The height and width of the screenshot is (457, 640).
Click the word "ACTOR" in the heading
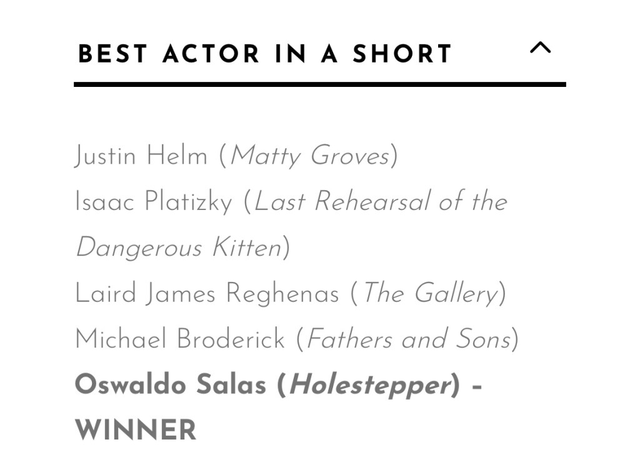tap(211, 54)
